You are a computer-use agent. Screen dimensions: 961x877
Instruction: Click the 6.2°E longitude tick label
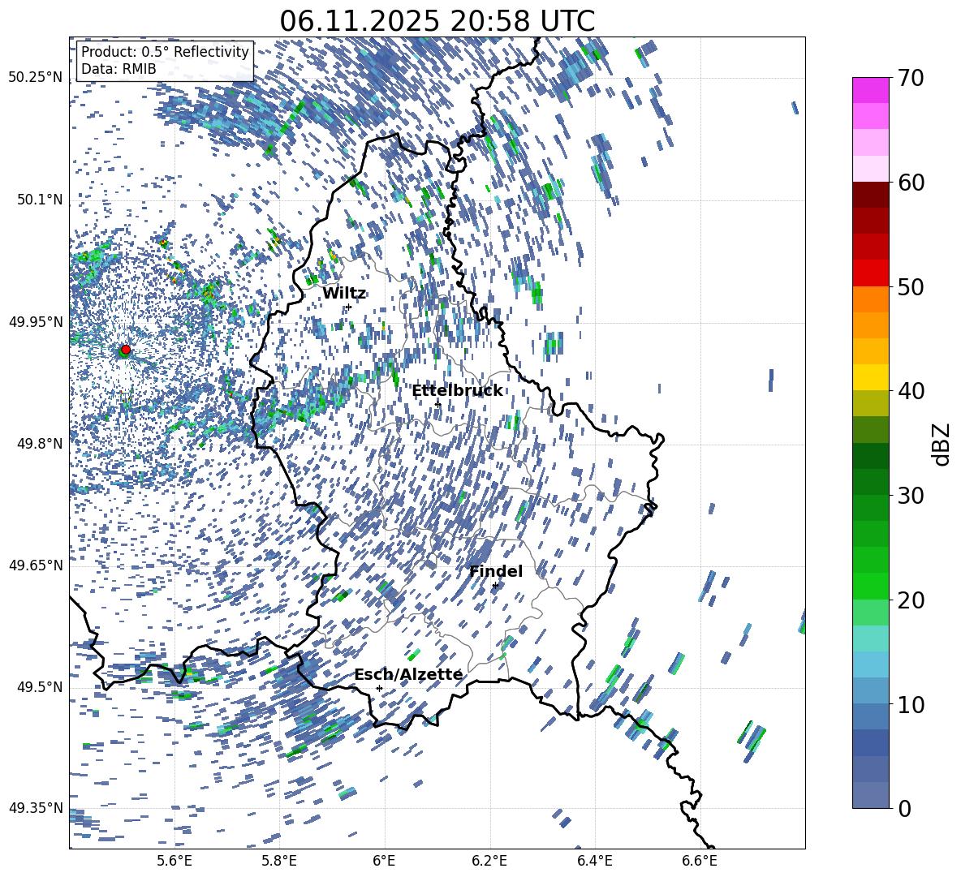[x=489, y=861]
